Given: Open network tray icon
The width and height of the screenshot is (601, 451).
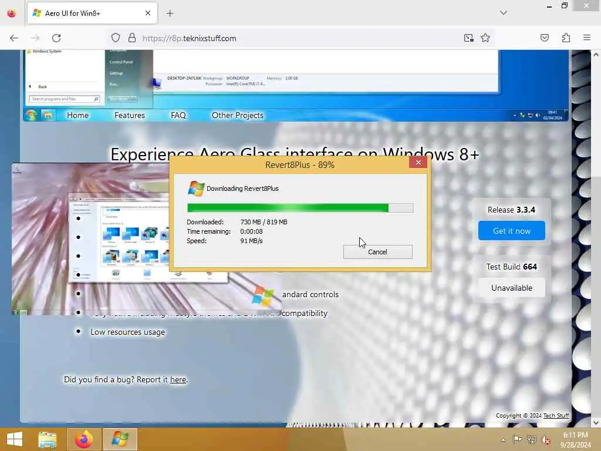Looking at the screenshot, I should (531, 440).
